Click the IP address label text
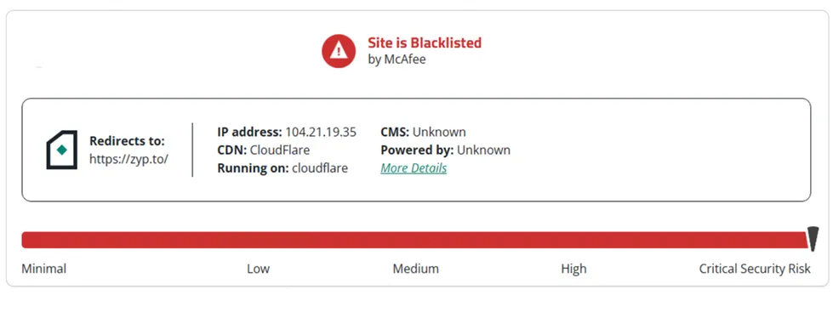Screen dimensions: 833x312 [x=249, y=132]
